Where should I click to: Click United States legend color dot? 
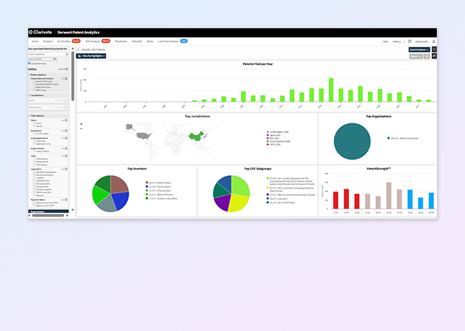pos(268,132)
